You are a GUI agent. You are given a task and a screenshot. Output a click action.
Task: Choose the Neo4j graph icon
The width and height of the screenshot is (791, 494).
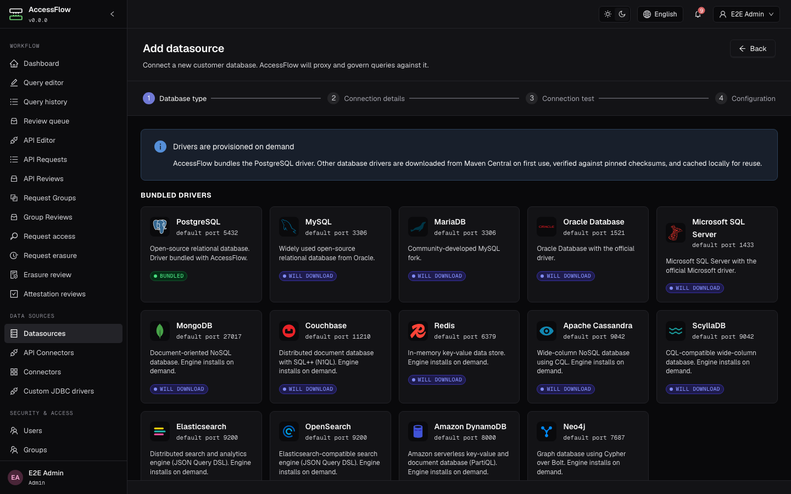coord(547,432)
